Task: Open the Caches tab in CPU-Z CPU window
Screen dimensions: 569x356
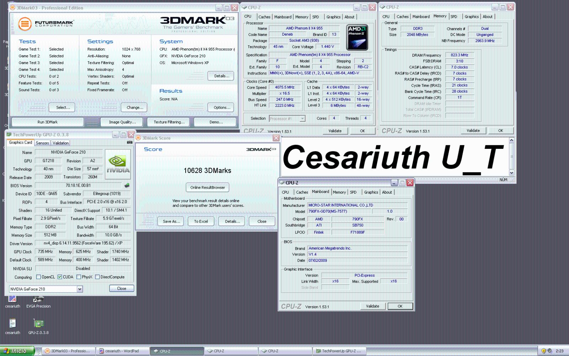Action: 264,17
